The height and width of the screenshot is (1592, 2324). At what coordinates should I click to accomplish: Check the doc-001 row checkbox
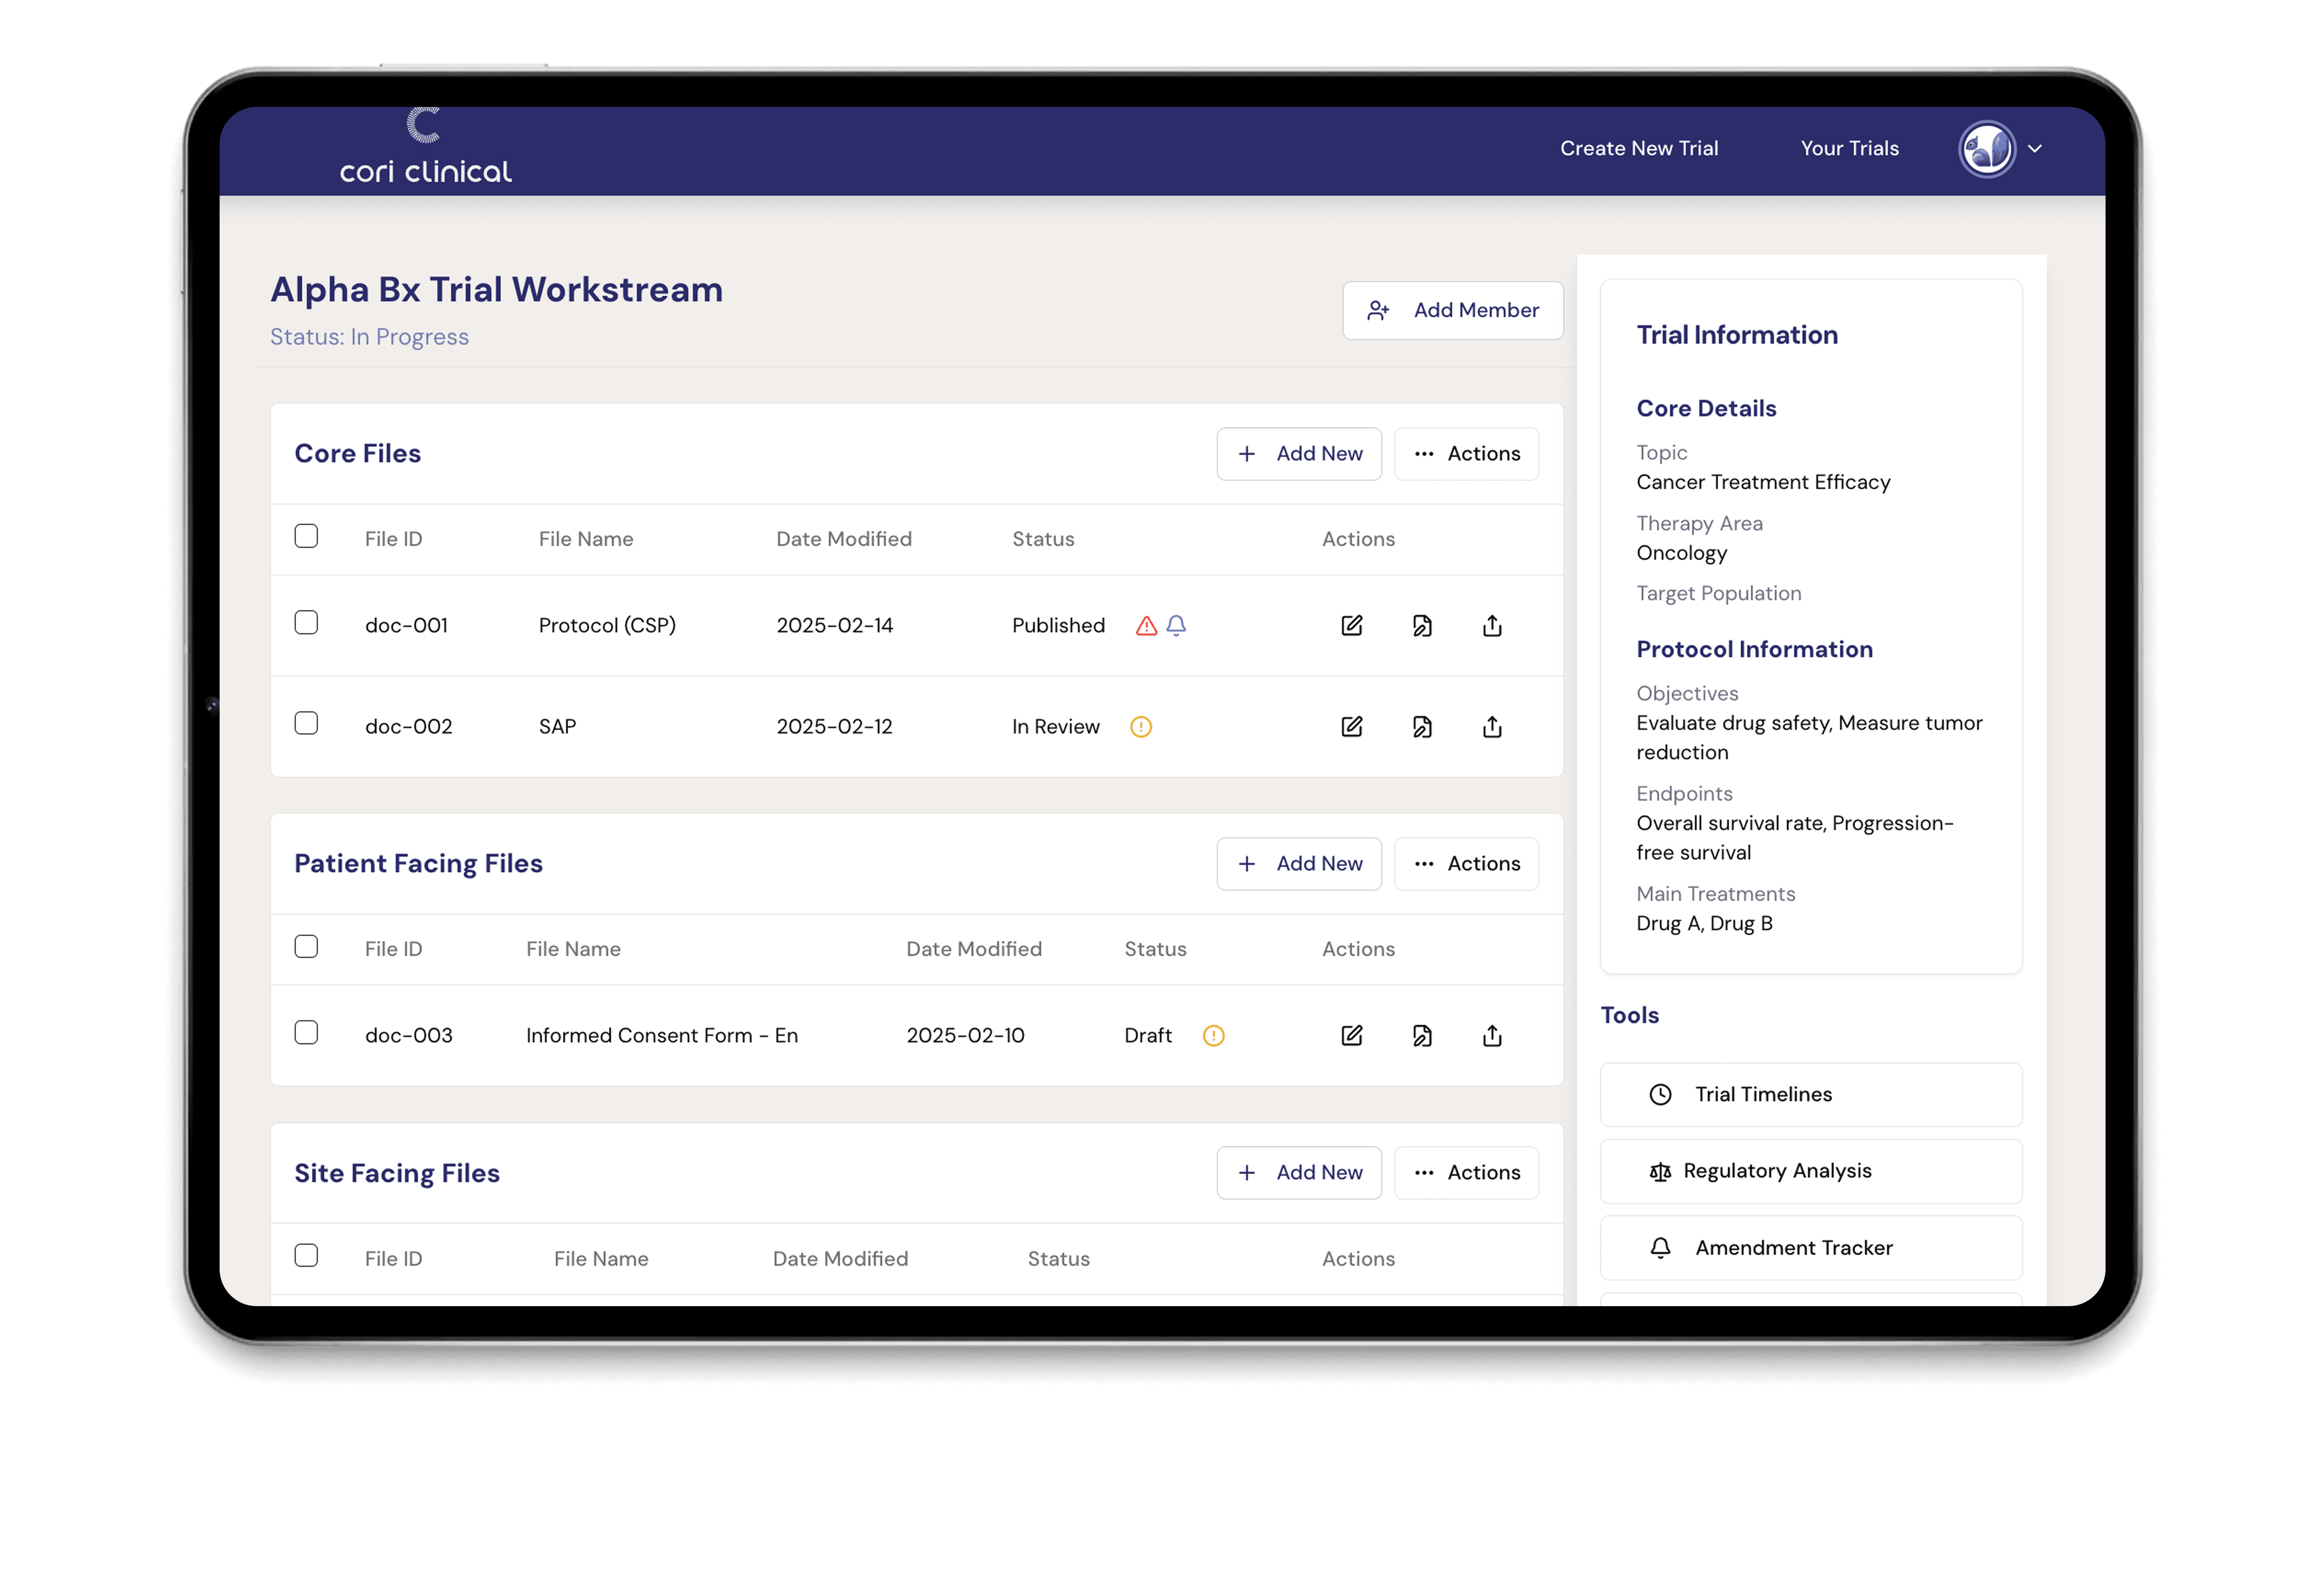[306, 623]
